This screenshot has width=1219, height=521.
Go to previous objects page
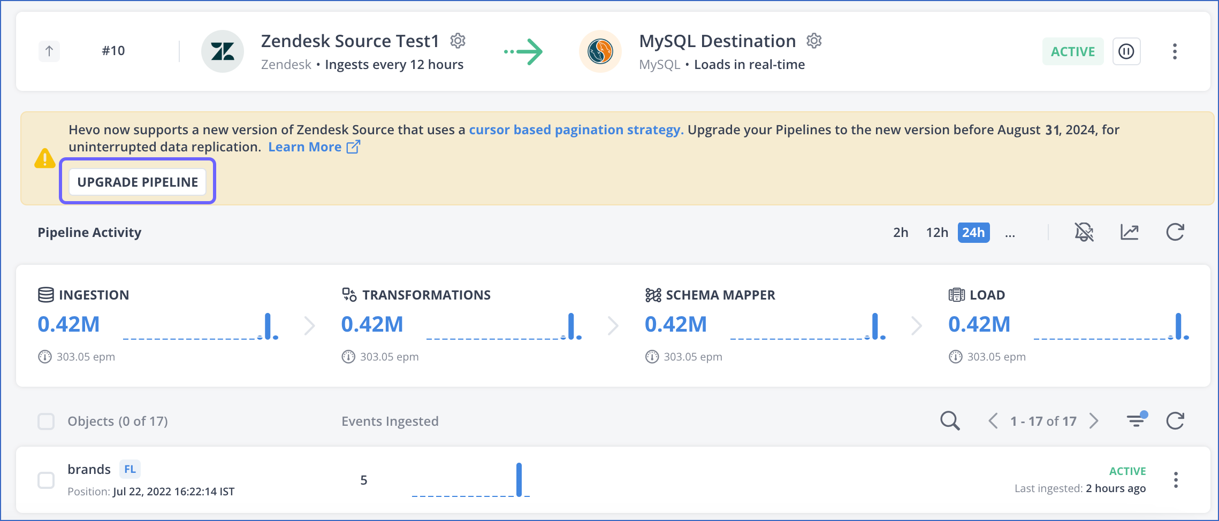[993, 421]
